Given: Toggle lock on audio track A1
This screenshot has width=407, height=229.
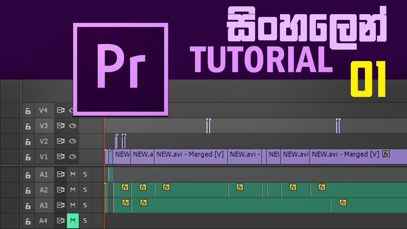Looking at the screenshot, I should coord(28,175).
